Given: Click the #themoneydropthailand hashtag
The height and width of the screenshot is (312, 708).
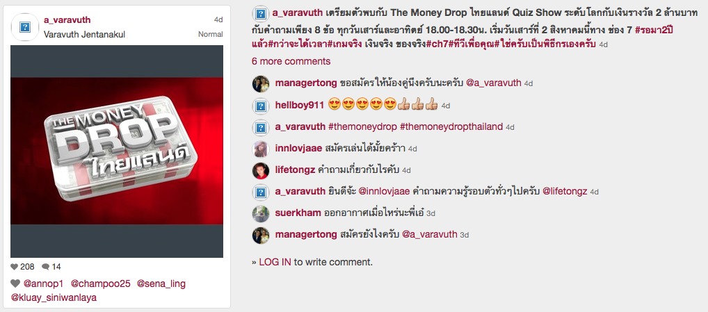Looking at the screenshot, I should pos(451,127).
